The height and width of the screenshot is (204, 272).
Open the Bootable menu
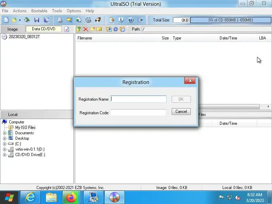tap(39, 11)
